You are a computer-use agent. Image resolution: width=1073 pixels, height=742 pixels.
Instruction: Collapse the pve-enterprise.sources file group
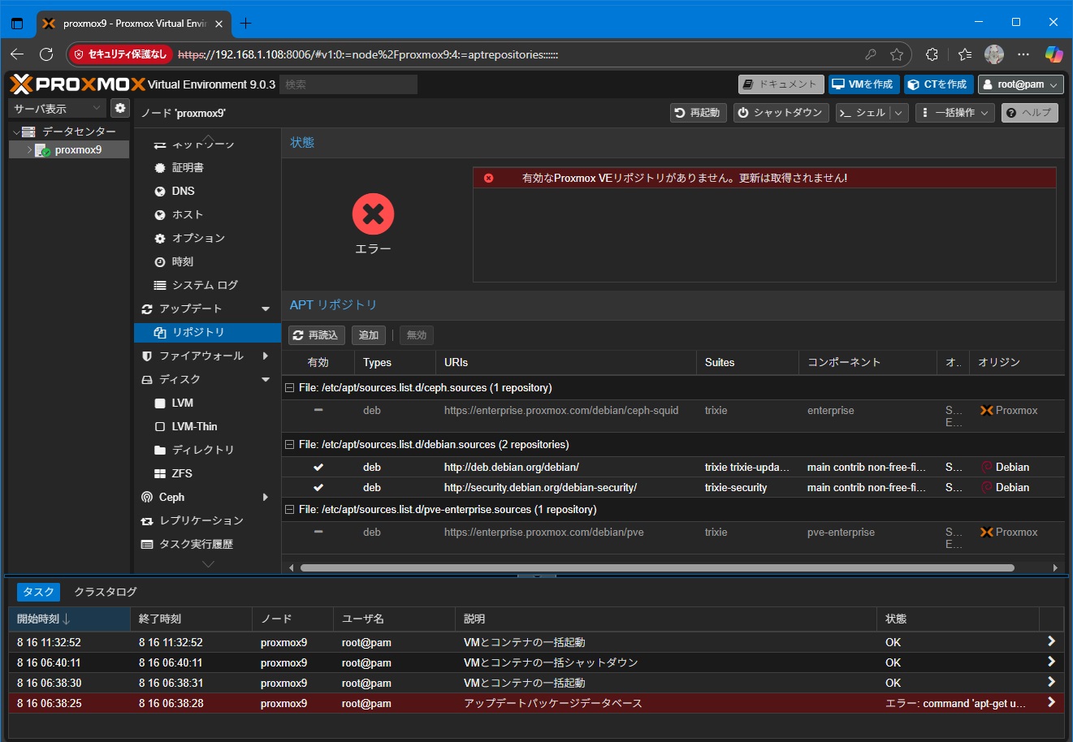[290, 510]
